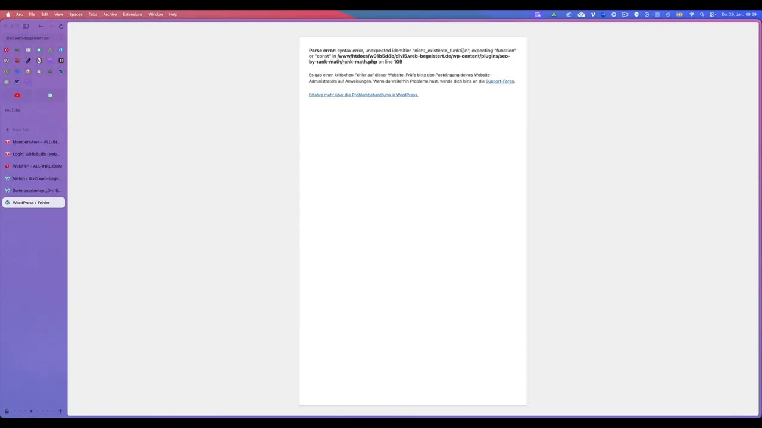Reload the page with the refresh icon
This screenshot has height=428, width=762.
click(x=60, y=26)
